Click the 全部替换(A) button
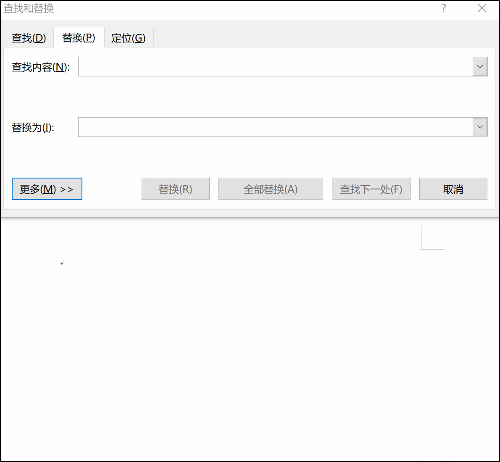This screenshot has height=462, width=500. pyautogui.click(x=271, y=189)
